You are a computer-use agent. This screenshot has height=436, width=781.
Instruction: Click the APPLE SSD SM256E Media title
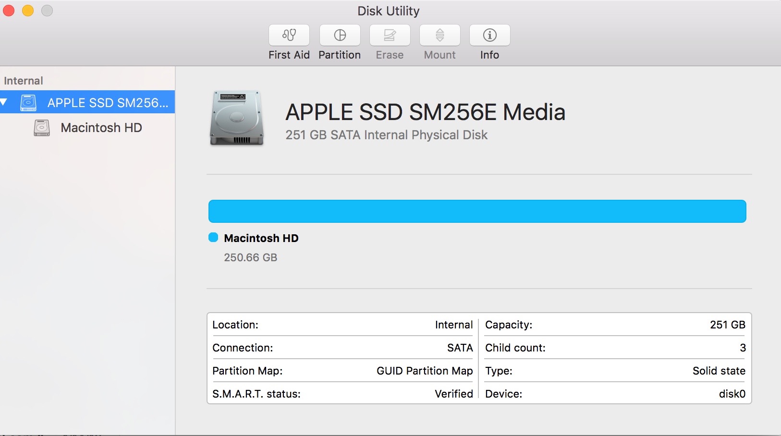coord(425,112)
